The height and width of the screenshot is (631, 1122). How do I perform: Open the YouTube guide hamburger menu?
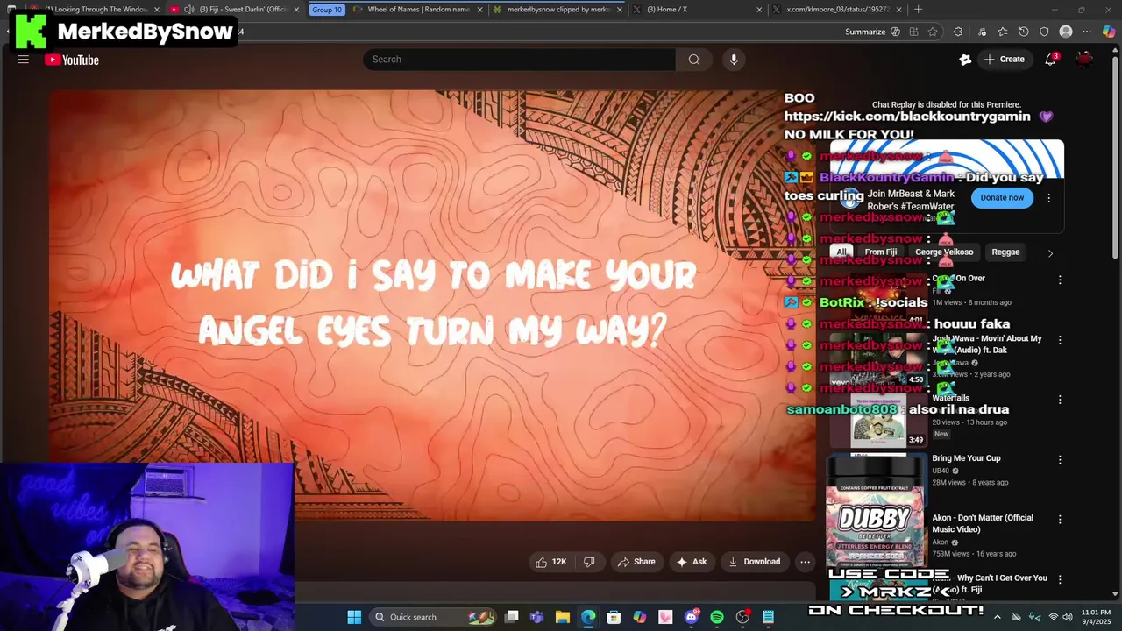click(24, 60)
